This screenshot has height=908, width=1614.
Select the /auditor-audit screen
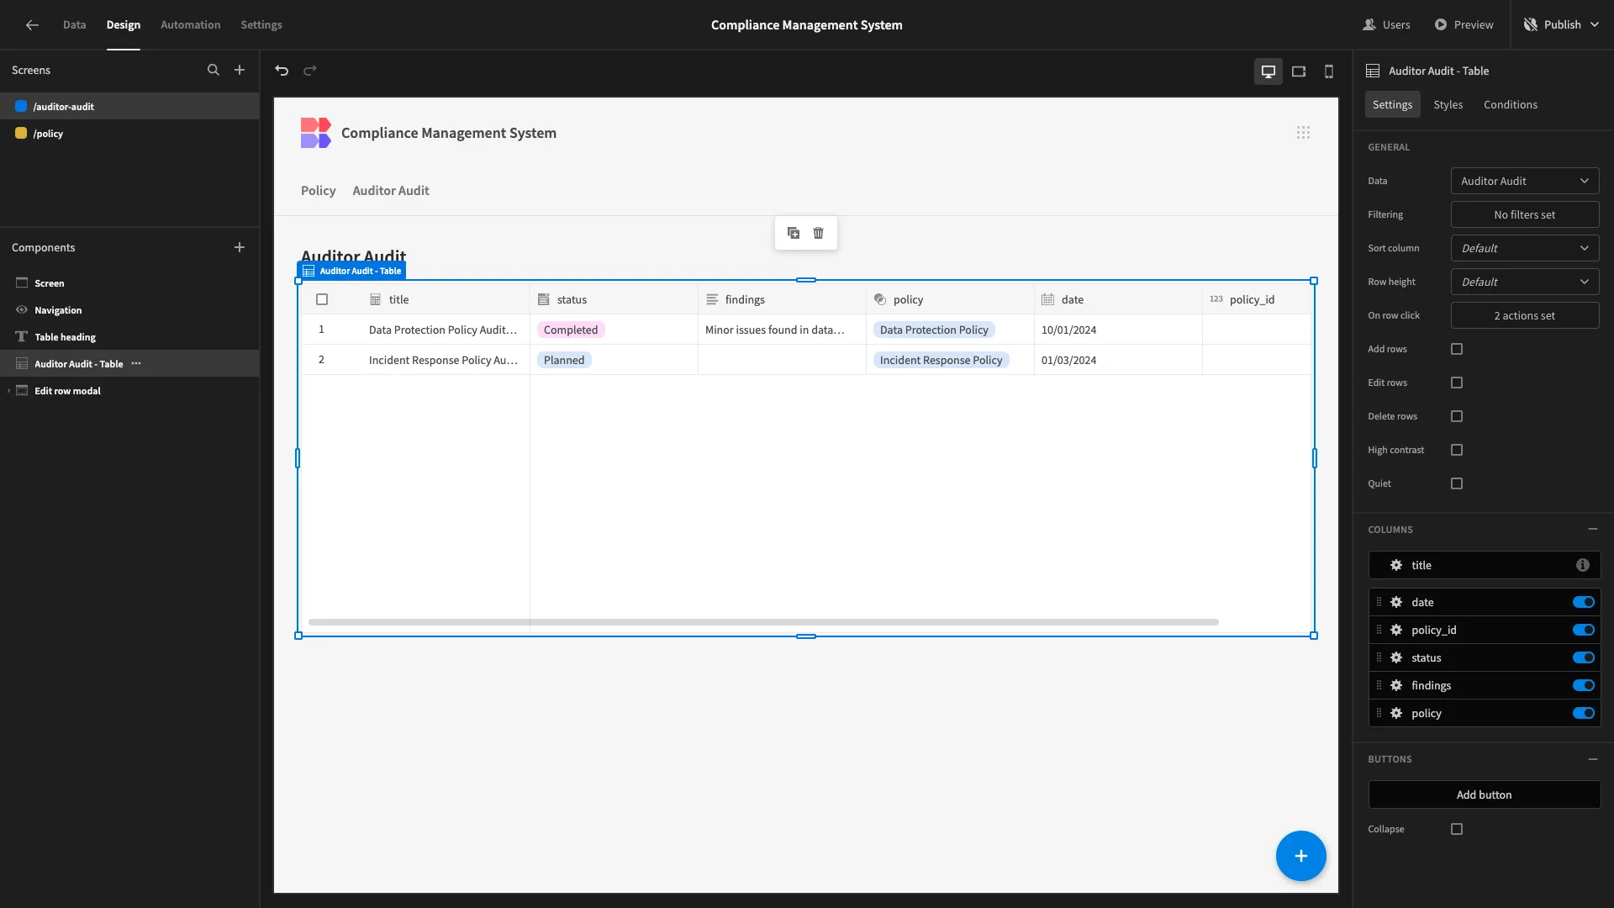tap(129, 106)
